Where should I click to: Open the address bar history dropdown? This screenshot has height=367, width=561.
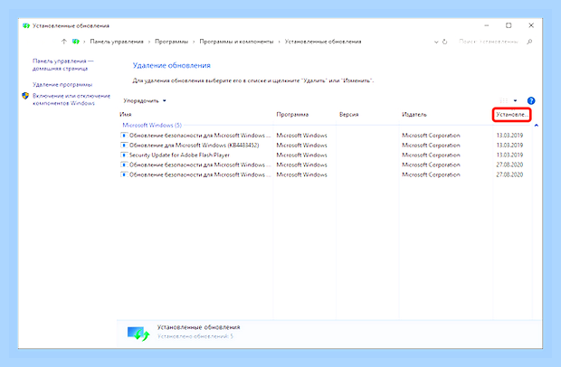(x=436, y=42)
